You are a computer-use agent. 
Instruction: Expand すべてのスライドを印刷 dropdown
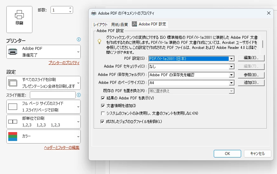(44, 83)
